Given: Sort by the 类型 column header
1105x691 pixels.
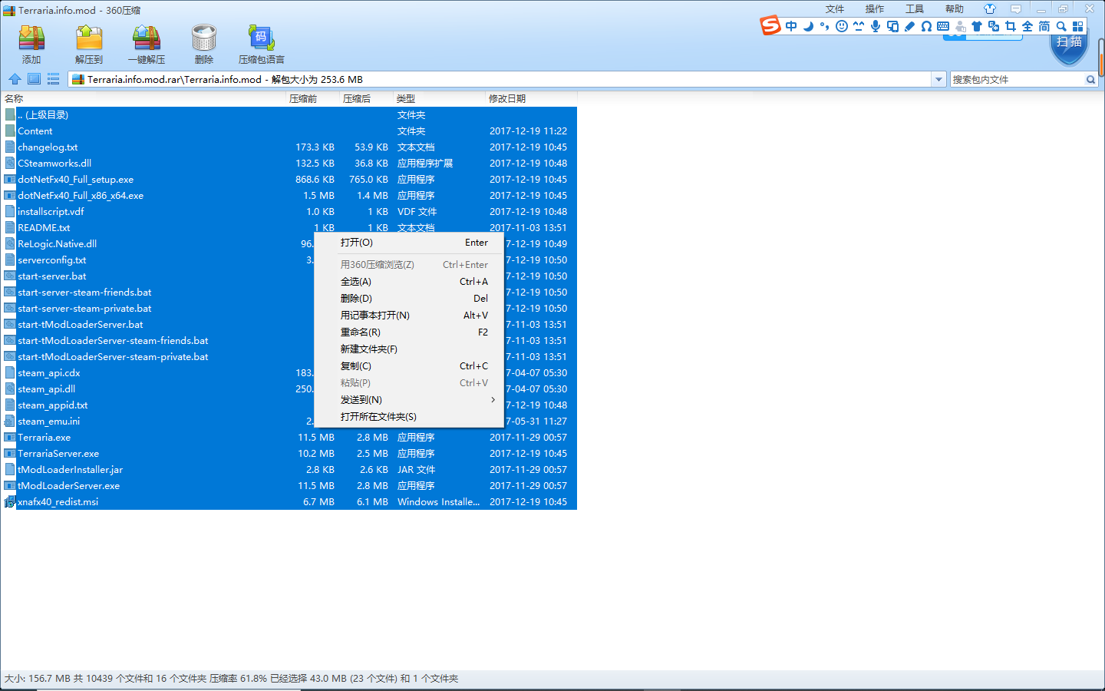Looking at the screenshot, I should click(x=438, y=98).
